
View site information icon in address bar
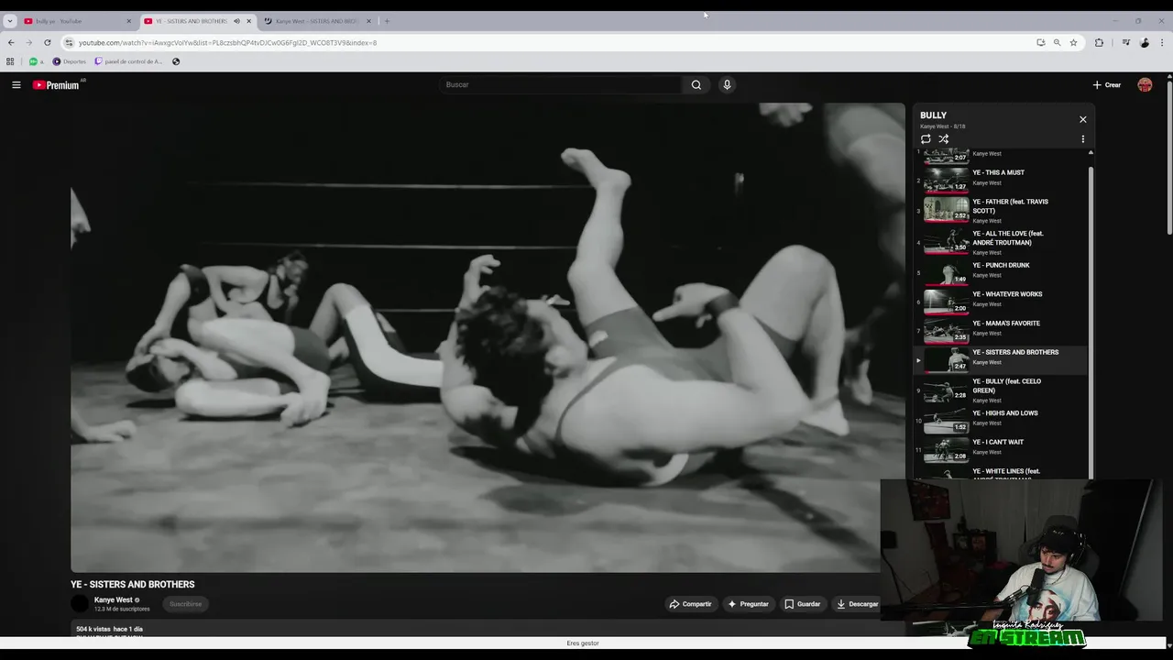pos(69,42)
